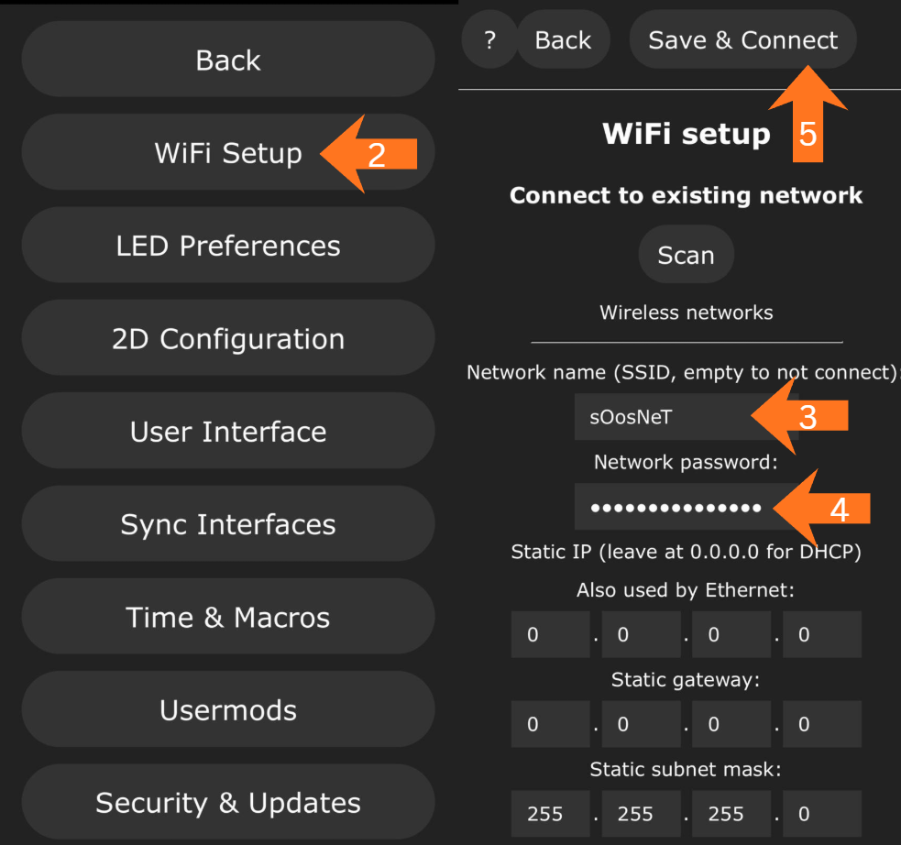Viewport: 901px width, 845px height.
Task: Select the last Static IP octet field
Action: [x=821, y=634]
